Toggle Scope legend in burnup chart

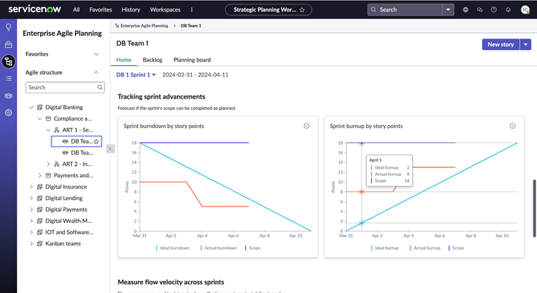(x=456, y=248)
